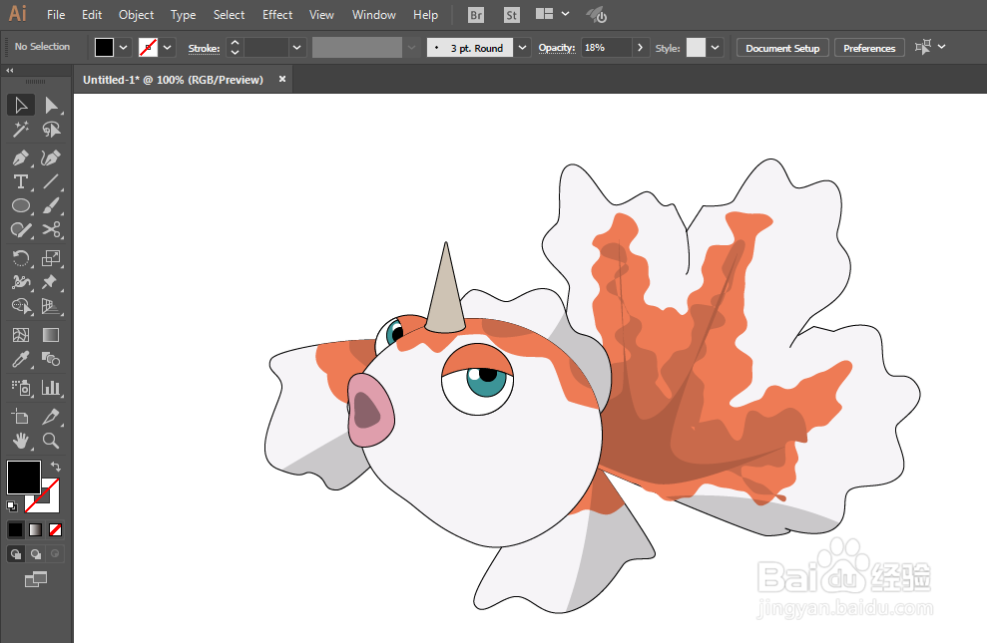Open the stroke weight dropdown
The width and height of the screenshot is (987, 643).
(x=297, y=48)
